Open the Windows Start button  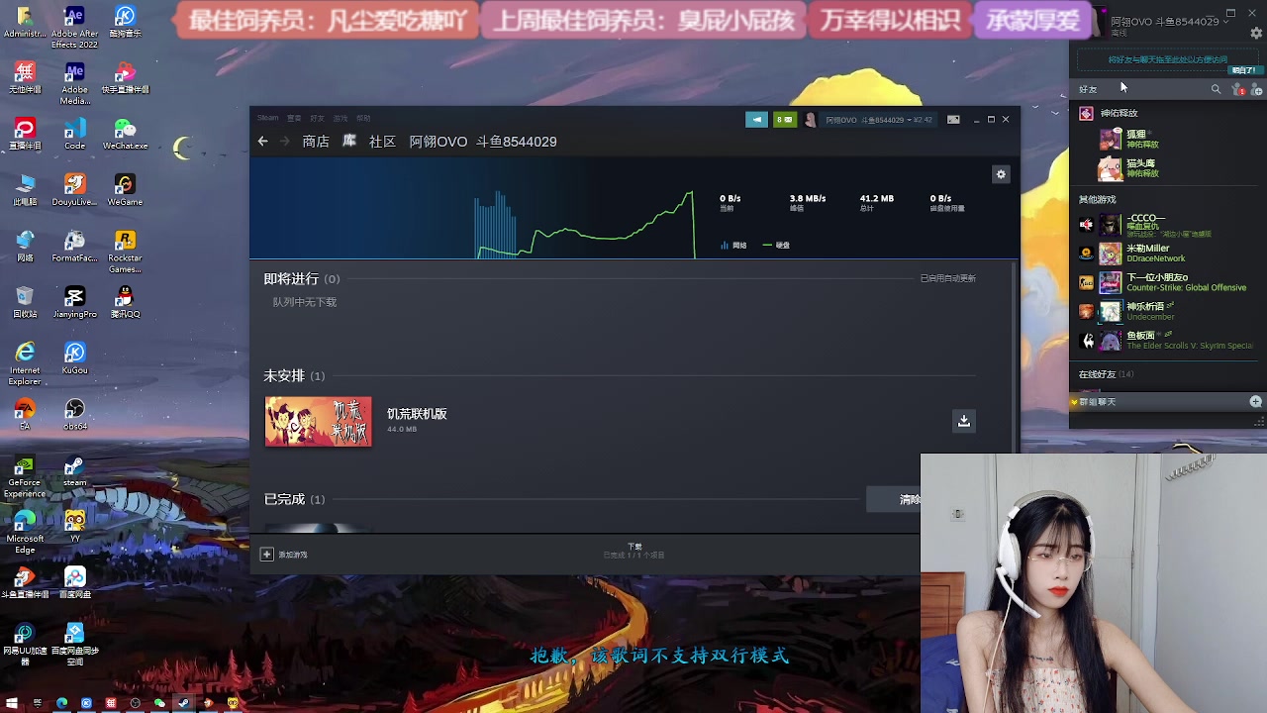point(12,703)
